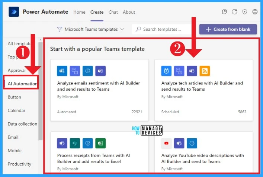Open the Chat tab
263x177 pixels.
coord(113,12)
